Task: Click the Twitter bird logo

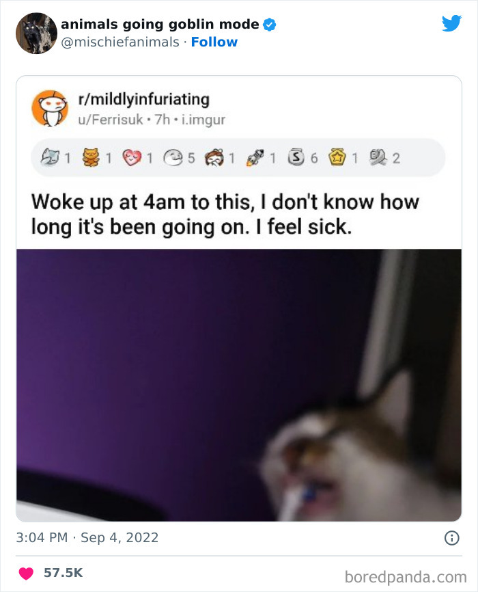Action: coord(451,23)
